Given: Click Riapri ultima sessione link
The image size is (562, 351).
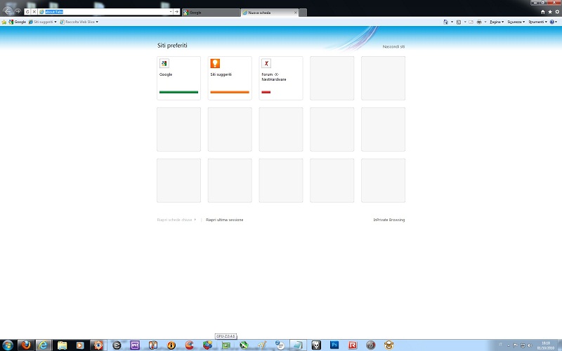Looking at the screenshot, I should 224,220.
